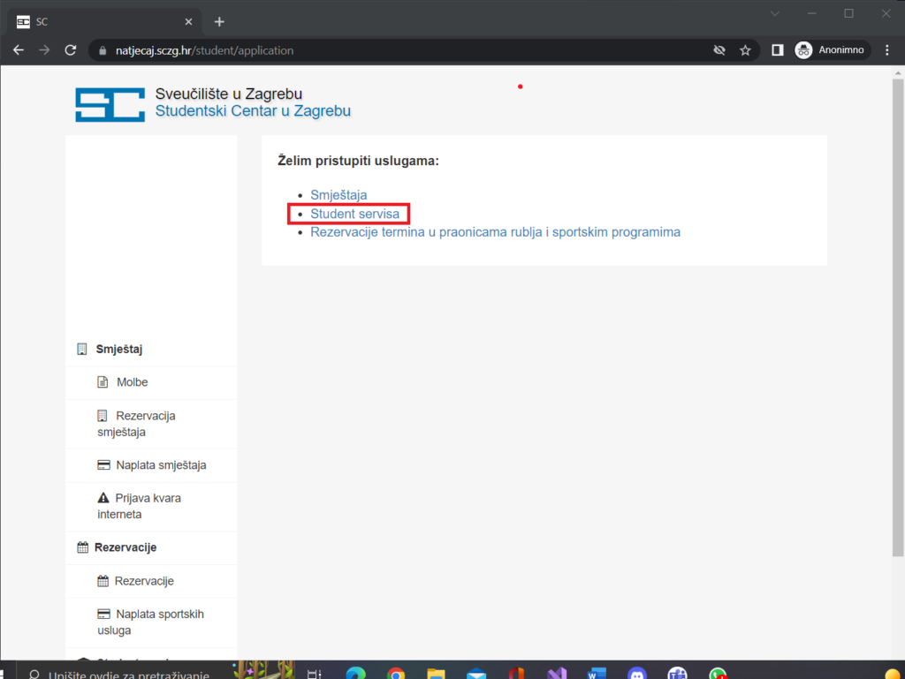Click the building icon next to Rezervacija smještaja
The height and width of the screenshot is (679, 905).
pyautogui.click(x=103, y=415)
